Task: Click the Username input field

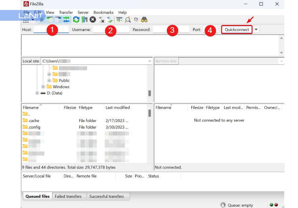Action: point(111,30)
